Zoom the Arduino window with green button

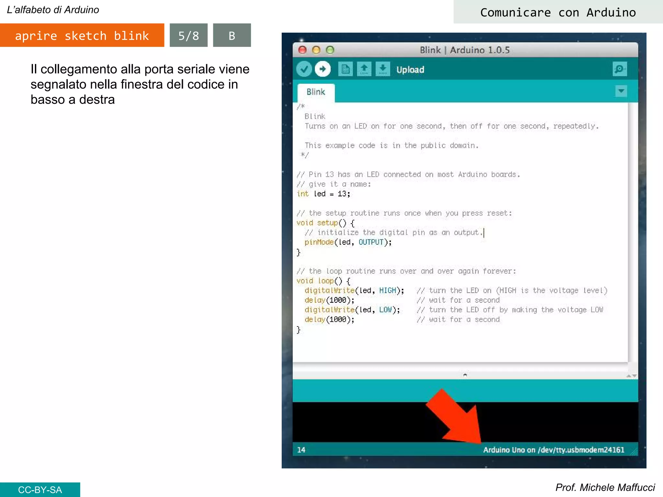(330, 50)
